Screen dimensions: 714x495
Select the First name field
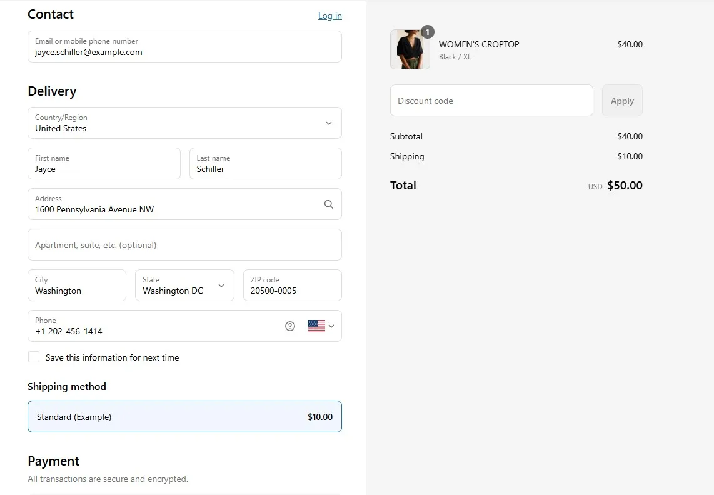point(104,164)
